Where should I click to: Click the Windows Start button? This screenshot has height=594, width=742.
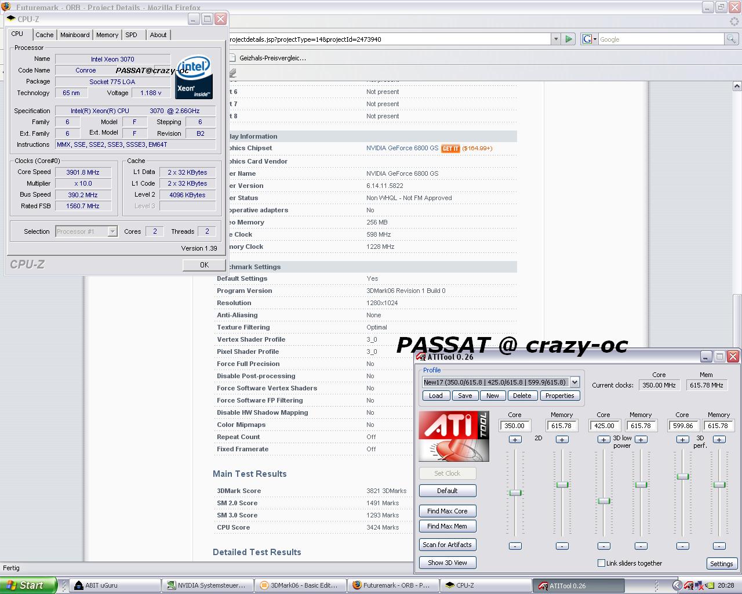click(28, 585)
